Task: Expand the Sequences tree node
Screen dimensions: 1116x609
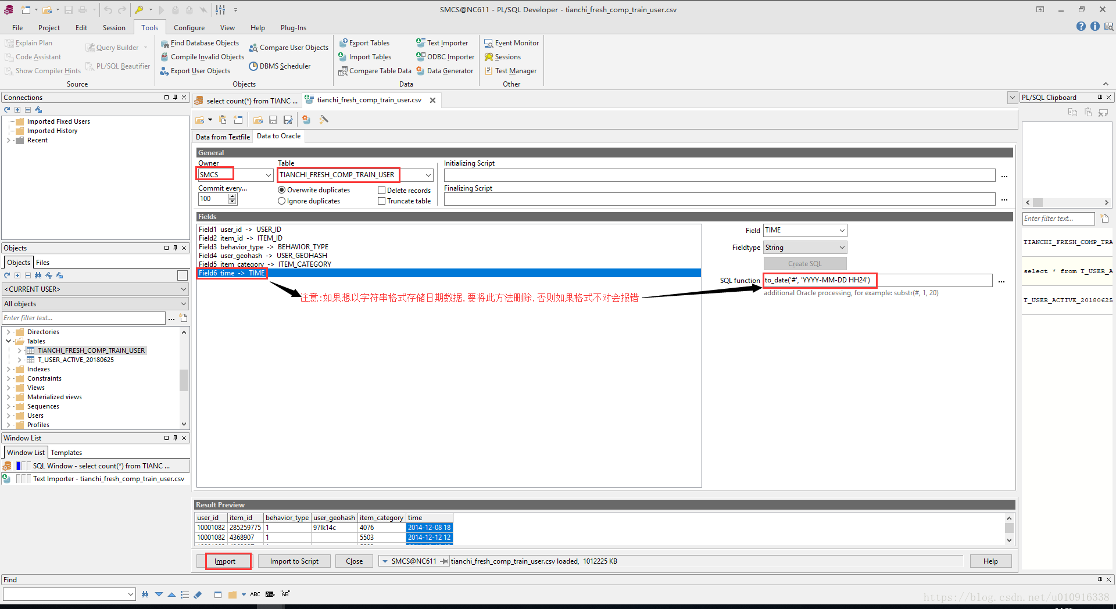Action: (x=9, y=406)
